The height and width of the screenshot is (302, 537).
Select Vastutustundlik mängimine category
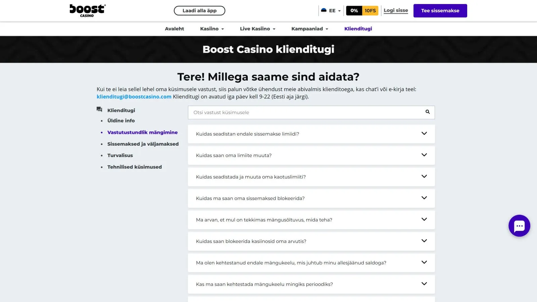pos(142,132)
